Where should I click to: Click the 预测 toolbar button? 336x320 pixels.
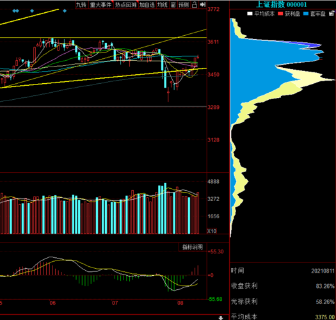click(x=184, y=4)
